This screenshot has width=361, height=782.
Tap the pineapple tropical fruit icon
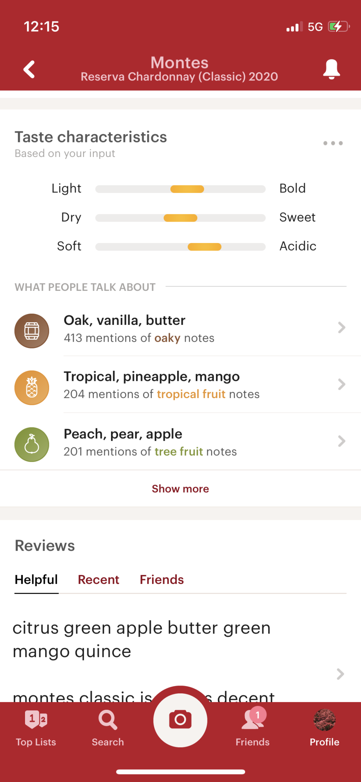point(32,388)
